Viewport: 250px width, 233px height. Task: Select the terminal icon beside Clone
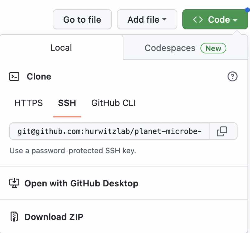pyautogui.click(x=14, y=76)
